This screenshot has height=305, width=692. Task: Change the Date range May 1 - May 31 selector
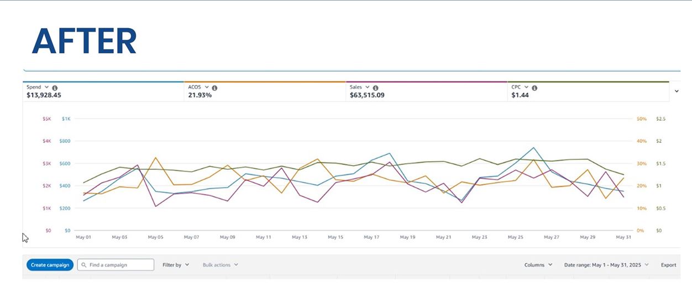606,265
